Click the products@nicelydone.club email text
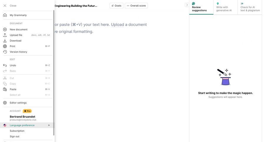The height and width of the screenshot is (142, 265). (23, 120)
